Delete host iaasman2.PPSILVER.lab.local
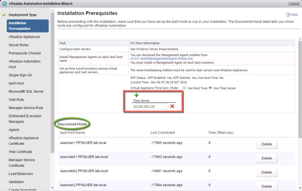This screenshot has width=302, height=191. tap(267, 186)
